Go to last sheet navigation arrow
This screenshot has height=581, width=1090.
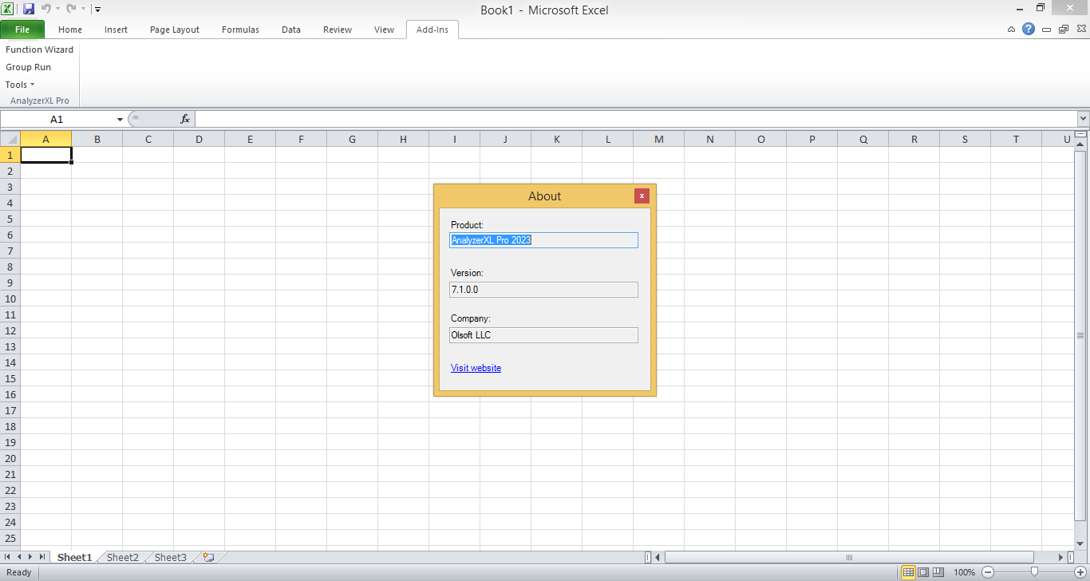[41, 557]
